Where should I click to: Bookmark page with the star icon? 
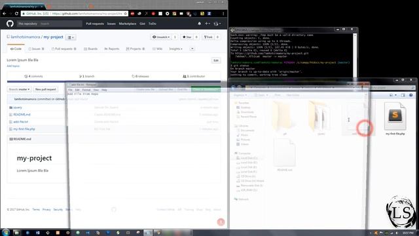125,13
